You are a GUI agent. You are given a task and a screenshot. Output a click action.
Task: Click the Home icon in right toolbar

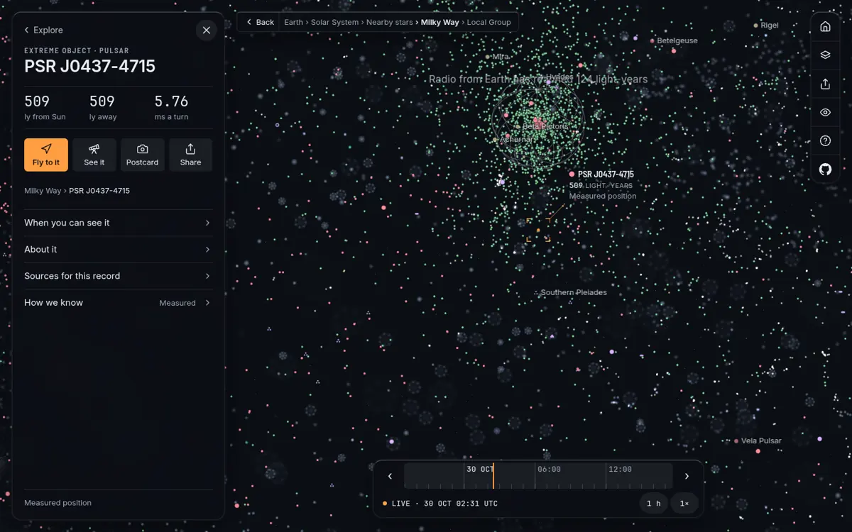point(825,27)
